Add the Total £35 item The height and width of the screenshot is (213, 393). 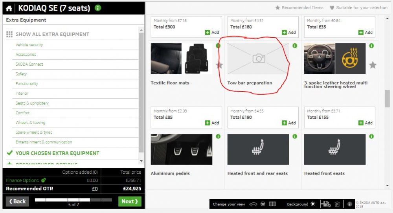click(x=365, y=32)
